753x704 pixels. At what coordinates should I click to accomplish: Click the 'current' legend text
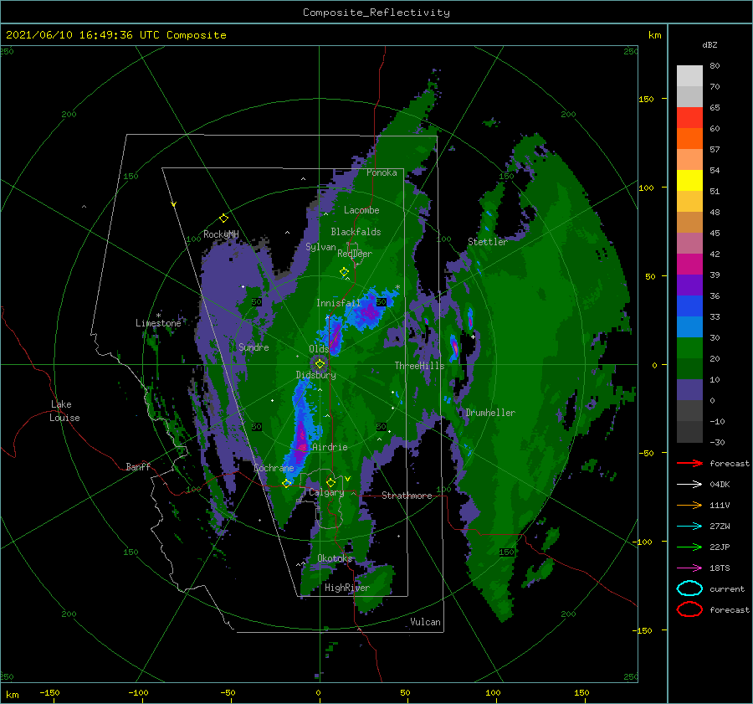[x=727, y=588]
